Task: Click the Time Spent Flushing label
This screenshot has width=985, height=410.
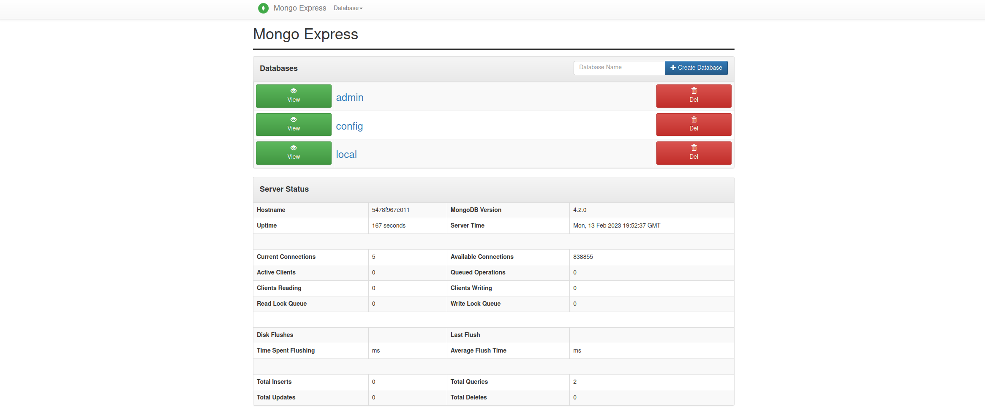Action: [x=286, y=350]
